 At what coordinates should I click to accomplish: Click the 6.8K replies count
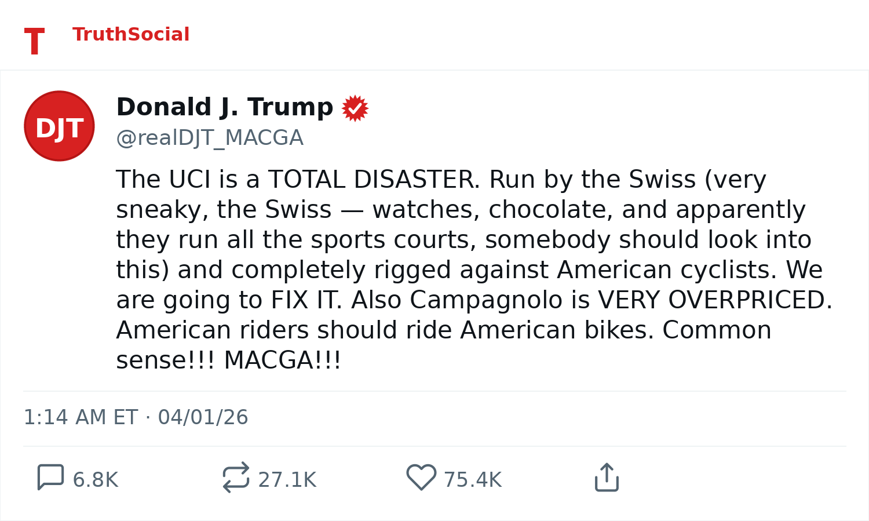pos(96,480)
